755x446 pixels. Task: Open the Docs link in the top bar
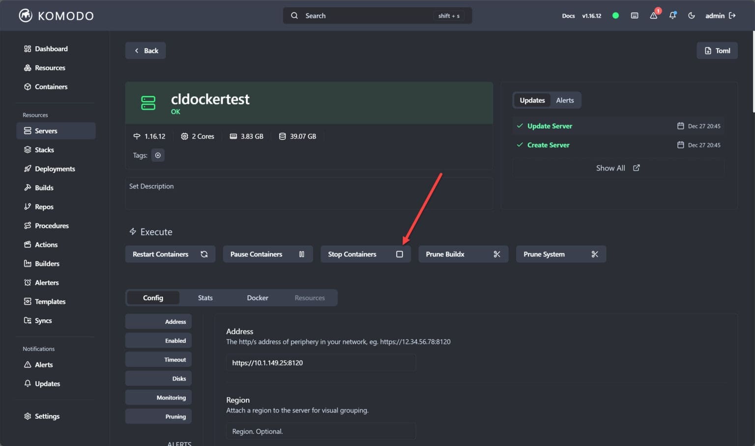coord(568,15)
